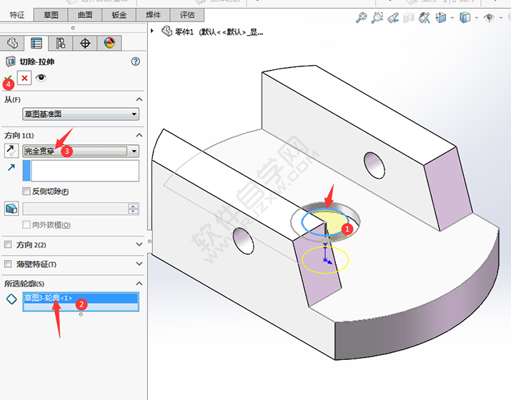
Task: Click the draft angle spinner arrows
Action: [x=133, y=209]
